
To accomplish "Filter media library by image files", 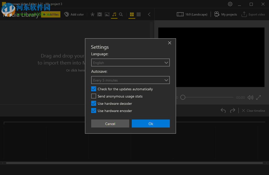I will tap(107, 14).
